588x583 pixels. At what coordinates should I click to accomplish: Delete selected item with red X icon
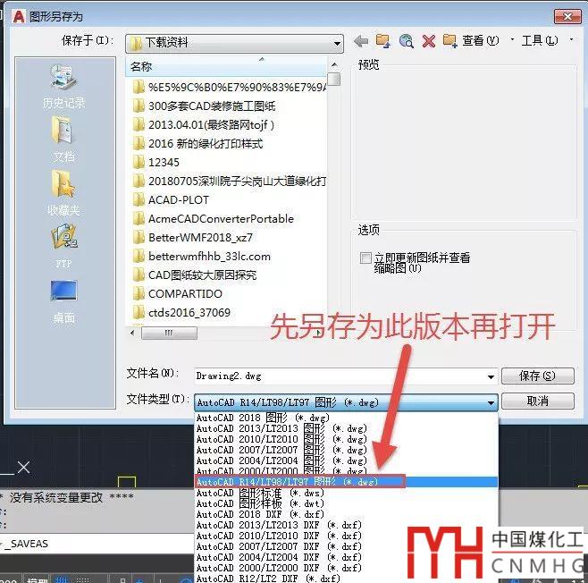428,41
